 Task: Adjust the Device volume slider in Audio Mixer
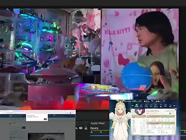[100, 136]
